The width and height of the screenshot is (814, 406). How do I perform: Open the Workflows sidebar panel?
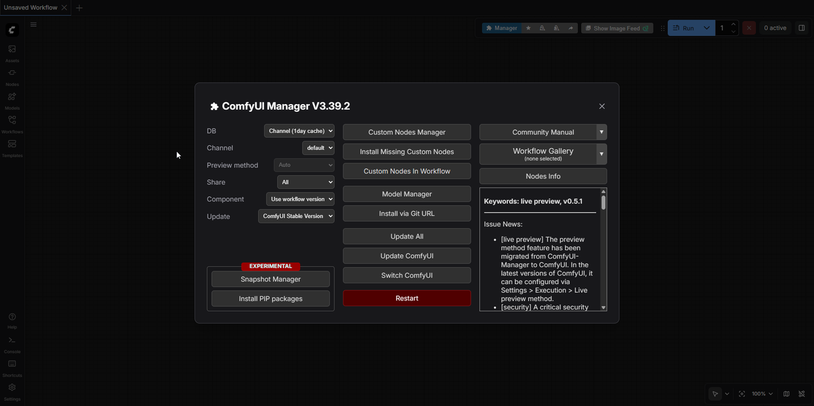12,124
